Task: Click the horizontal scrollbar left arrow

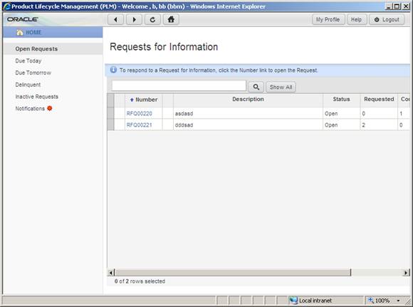Action: click(111, 273)
